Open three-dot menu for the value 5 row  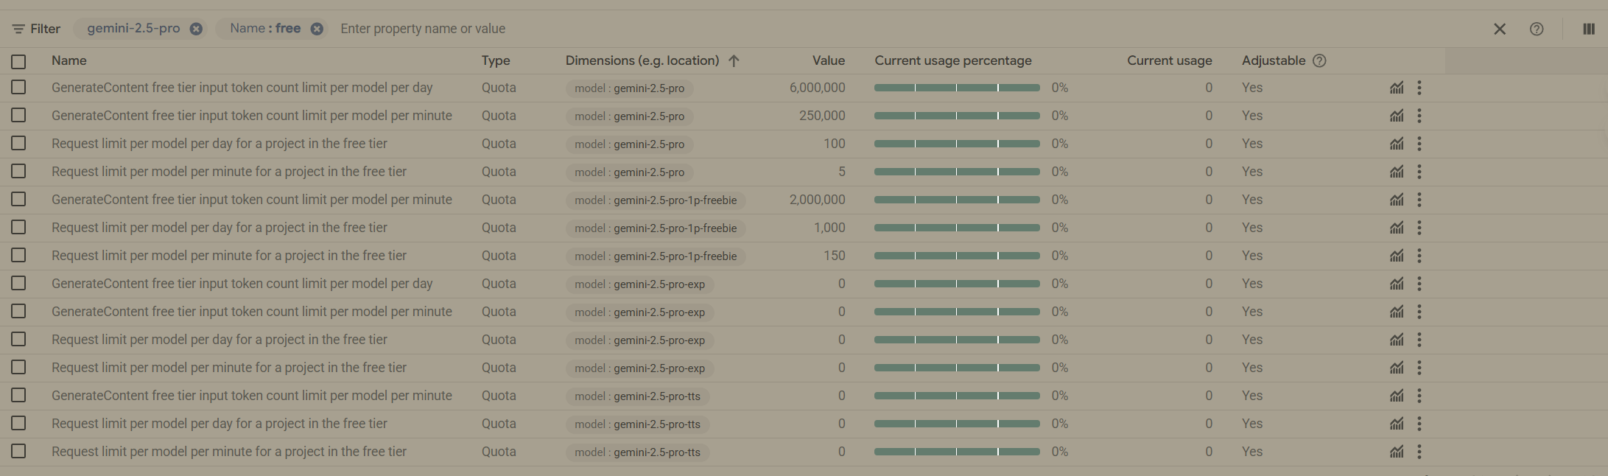(1419, 172)
